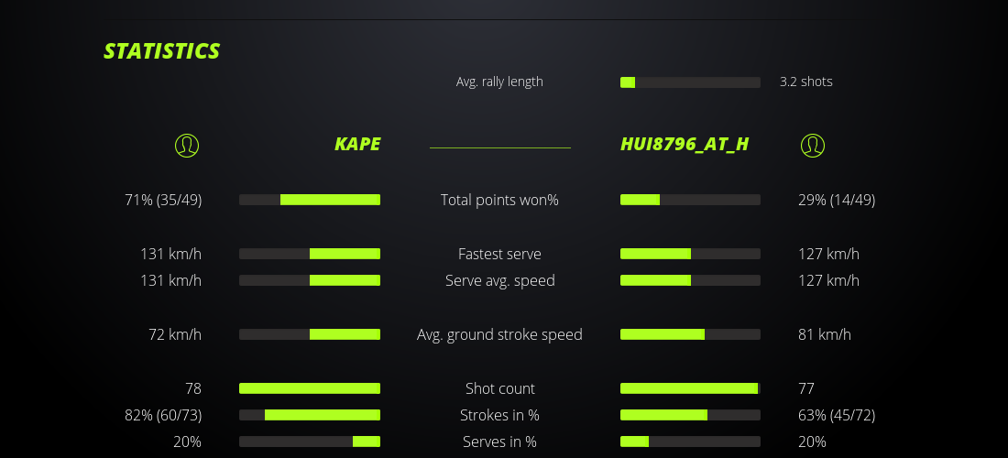Image resolution: width=1008 pixels, height=458 pixels.
Task: Click HUI8796_AT_H's total points won bar
Action: point(690,200)
